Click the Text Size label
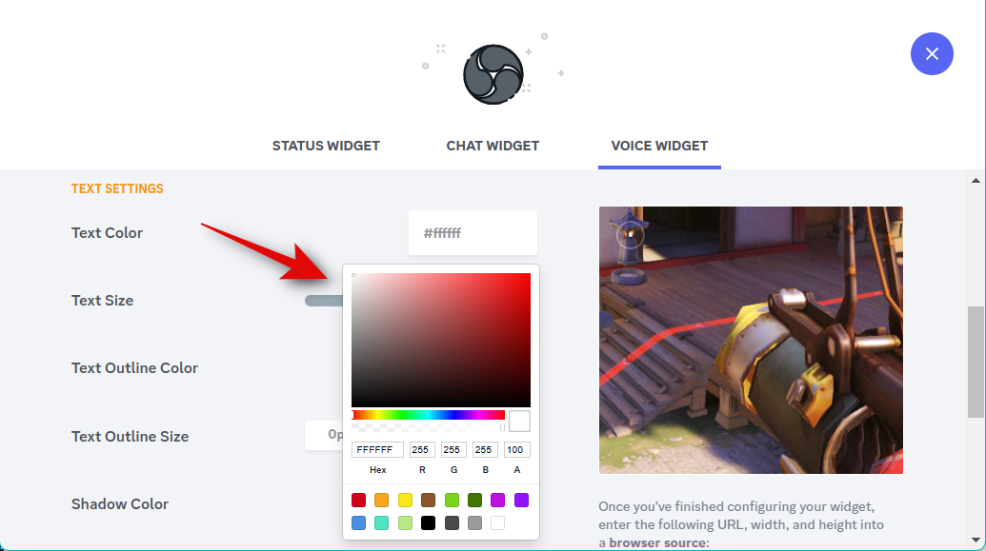 coord(103,301)
